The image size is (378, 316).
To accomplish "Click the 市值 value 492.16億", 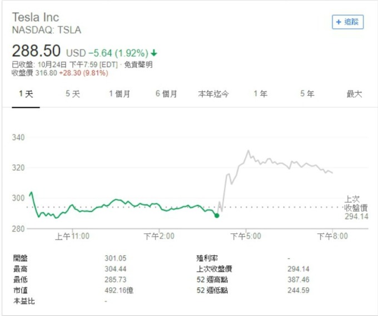I will 119,290.
